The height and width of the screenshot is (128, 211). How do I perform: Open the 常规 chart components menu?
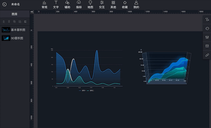click(x=44, y=5)
